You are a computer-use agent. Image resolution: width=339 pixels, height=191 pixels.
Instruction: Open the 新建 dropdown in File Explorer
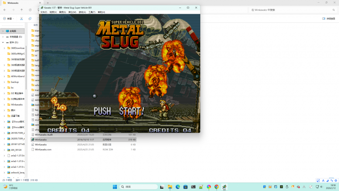click(x=8, y=19)
